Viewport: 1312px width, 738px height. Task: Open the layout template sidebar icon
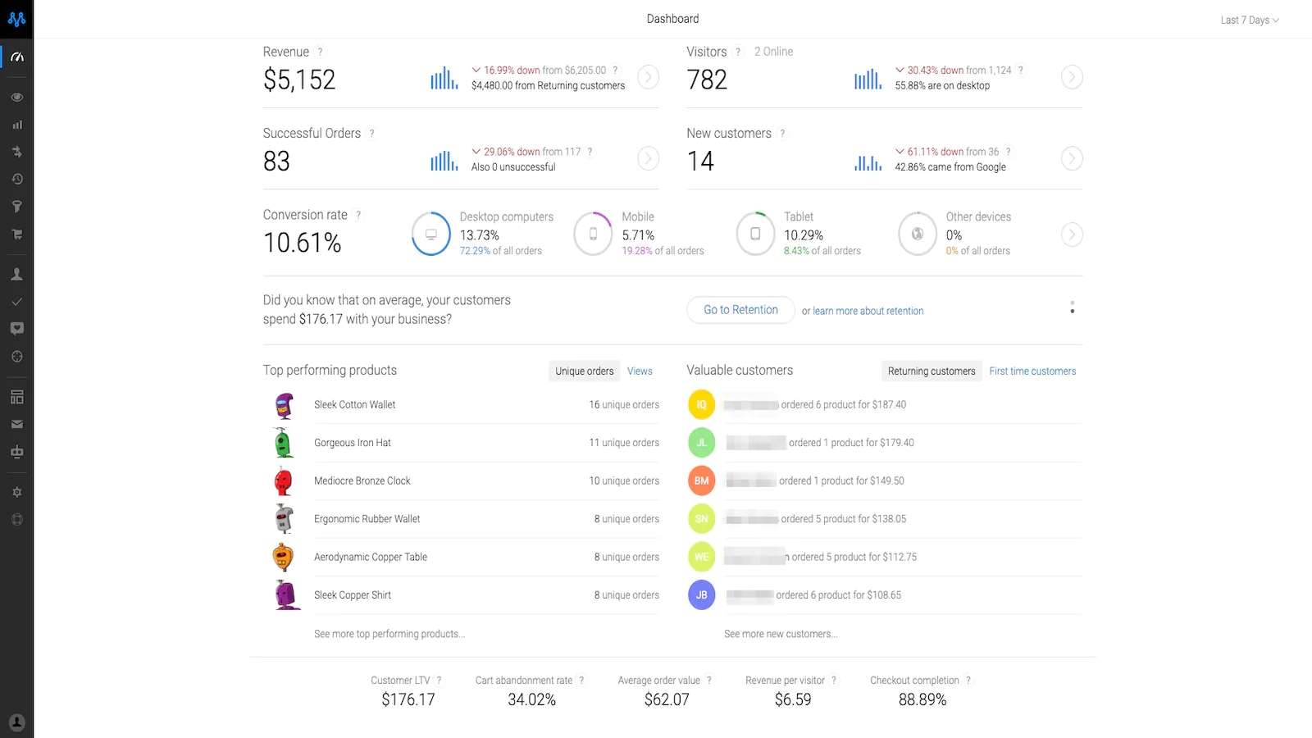(x=16, y=397)
